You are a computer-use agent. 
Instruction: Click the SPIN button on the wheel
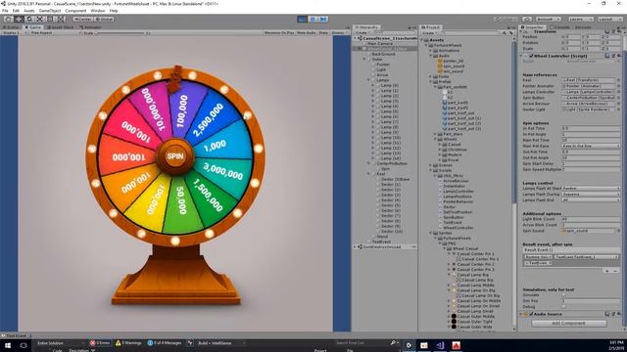(x=175, y=156)
